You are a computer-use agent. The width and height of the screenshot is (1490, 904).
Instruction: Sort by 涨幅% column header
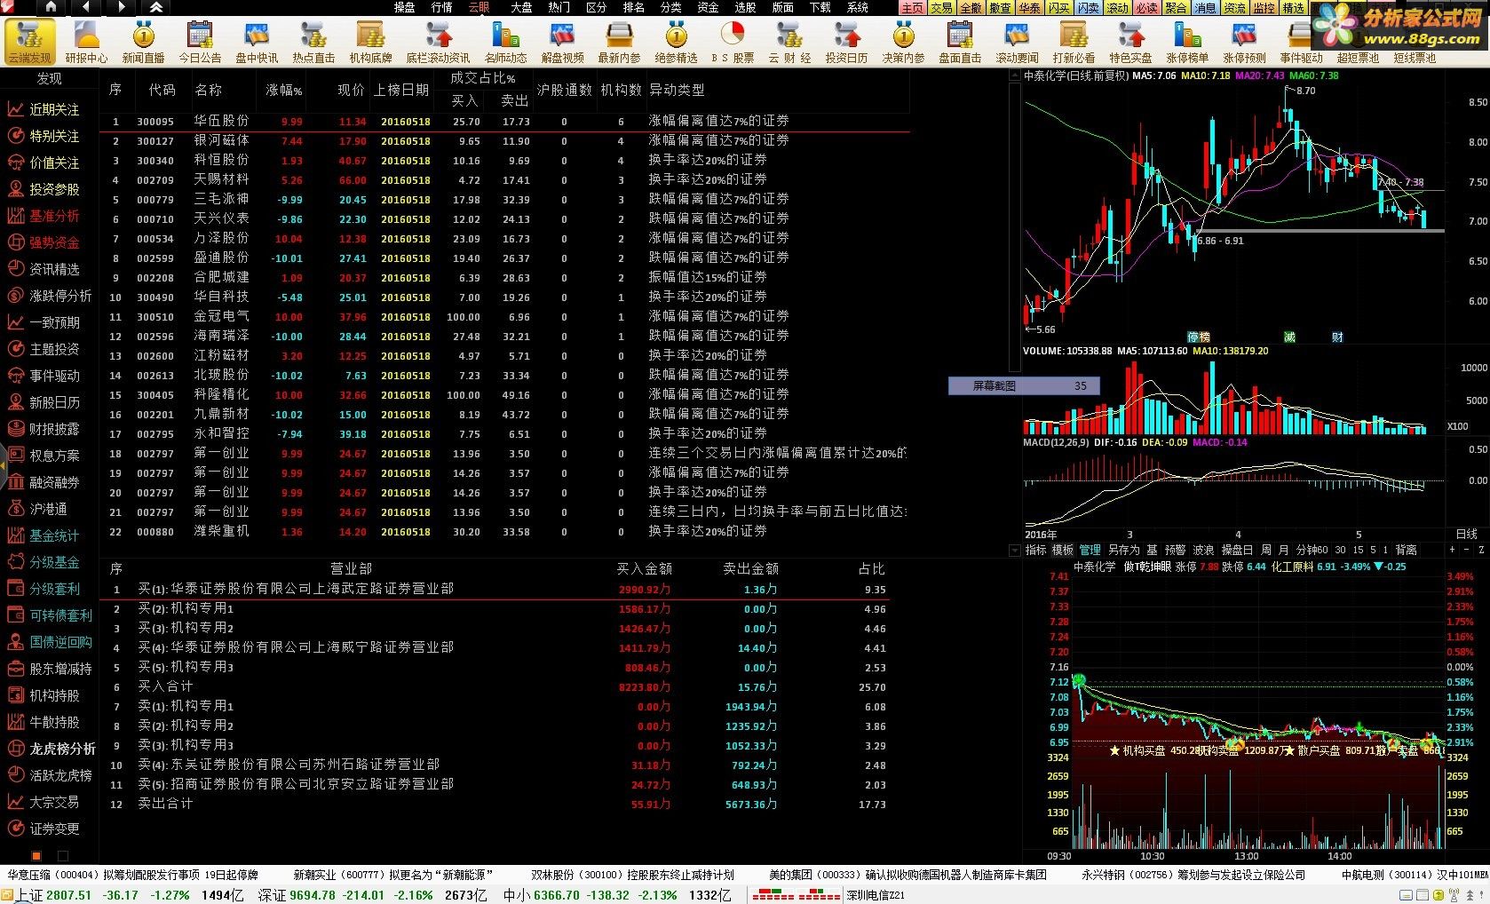point(284,91)
